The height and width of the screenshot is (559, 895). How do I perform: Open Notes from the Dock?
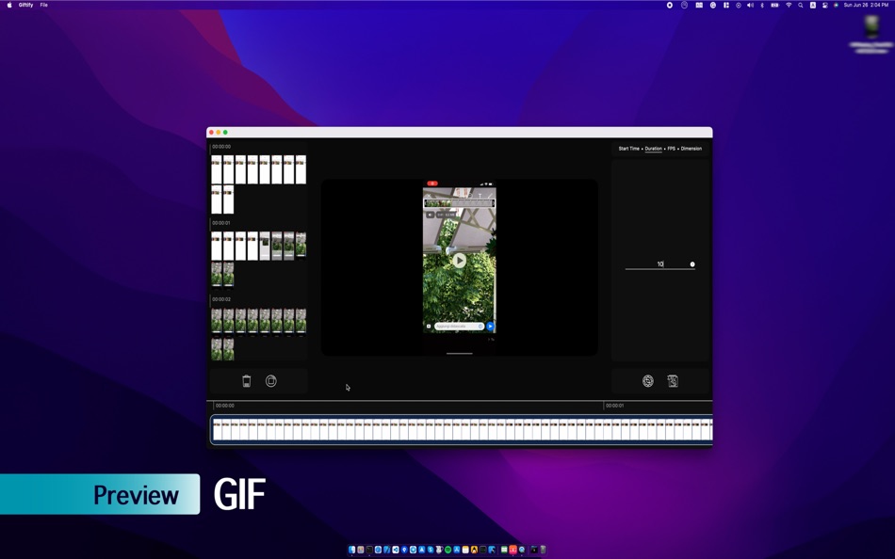[465, 550]
